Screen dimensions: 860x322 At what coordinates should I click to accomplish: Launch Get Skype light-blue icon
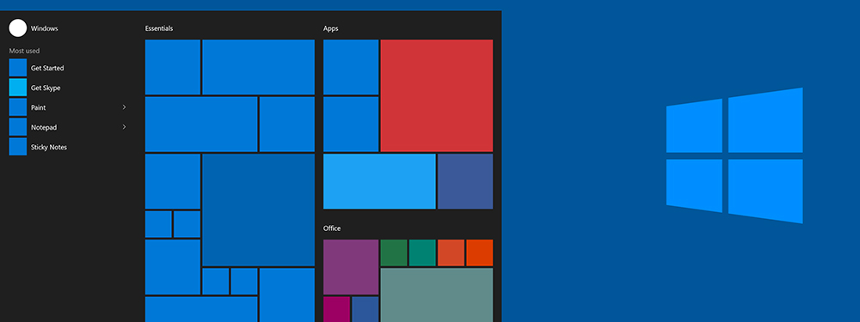[x=17, y=88]
